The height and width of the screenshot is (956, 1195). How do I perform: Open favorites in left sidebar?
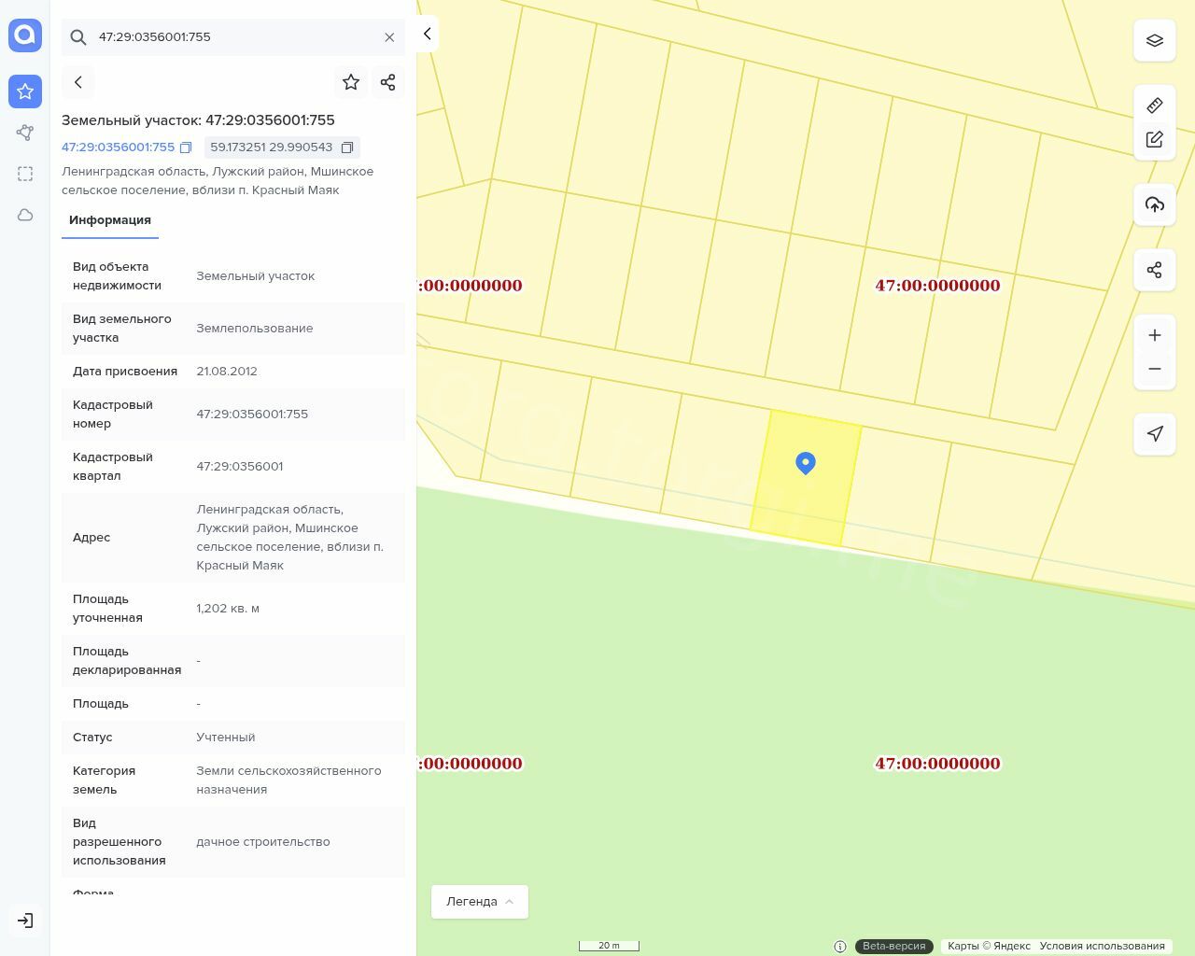click(x=25, y=91)
